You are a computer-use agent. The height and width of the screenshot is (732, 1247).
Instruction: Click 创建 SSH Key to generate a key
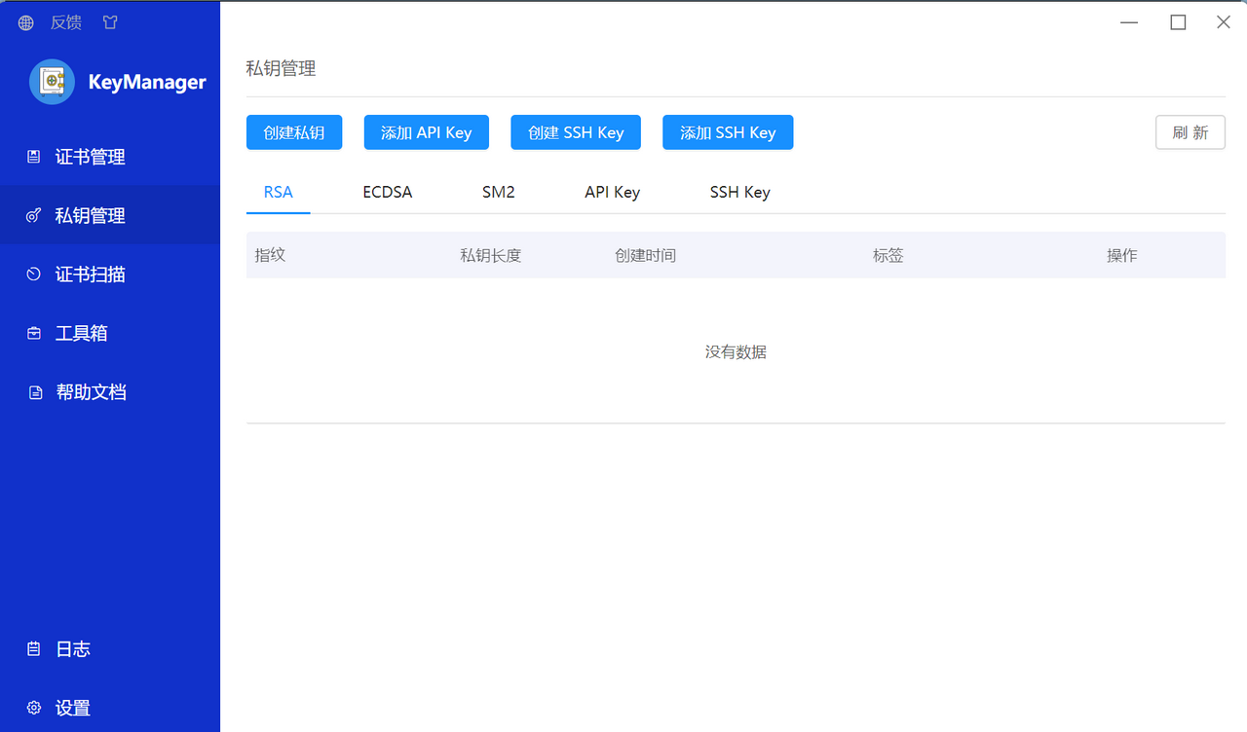575,131
